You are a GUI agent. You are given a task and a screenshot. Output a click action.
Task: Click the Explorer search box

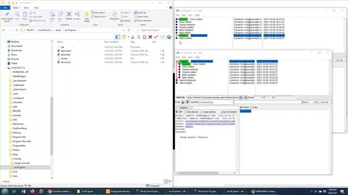[153, 30]
